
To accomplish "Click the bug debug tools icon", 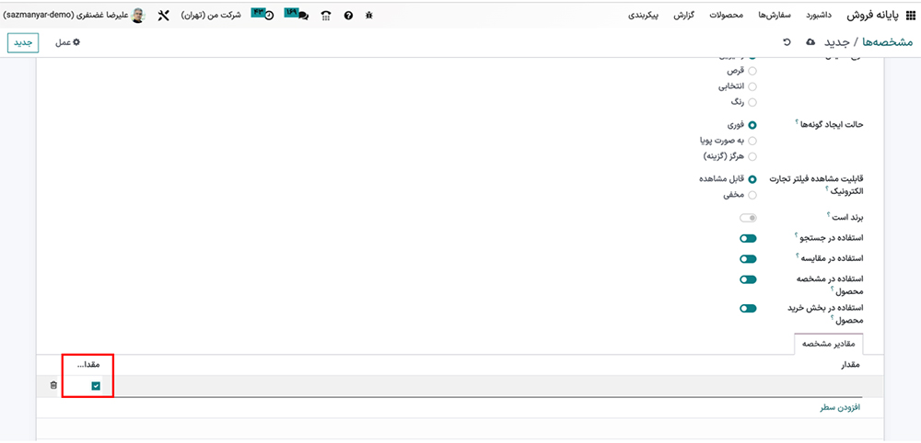I will (x=369, y=16).
